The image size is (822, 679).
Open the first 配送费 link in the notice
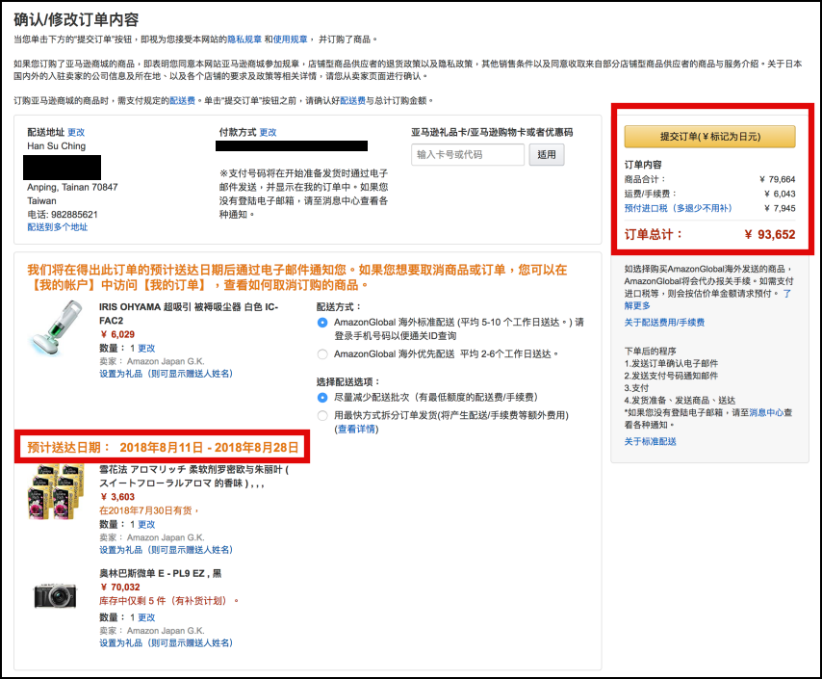tap(183, 101)
